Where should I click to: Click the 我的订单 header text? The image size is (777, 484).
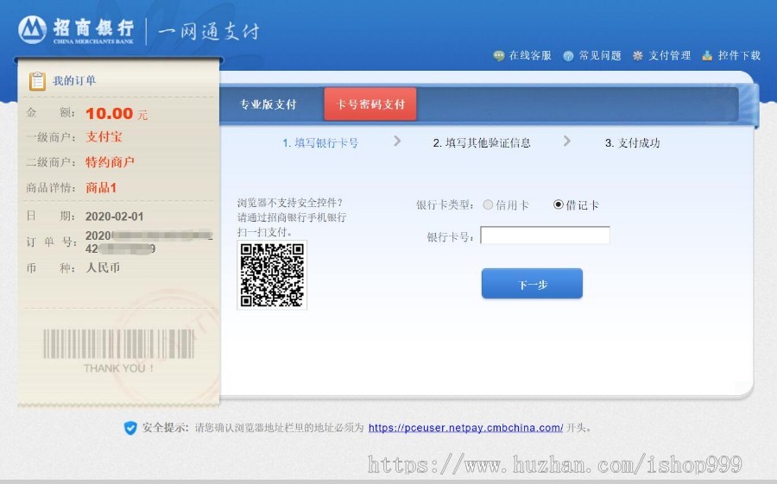click(x=74, y=81)
